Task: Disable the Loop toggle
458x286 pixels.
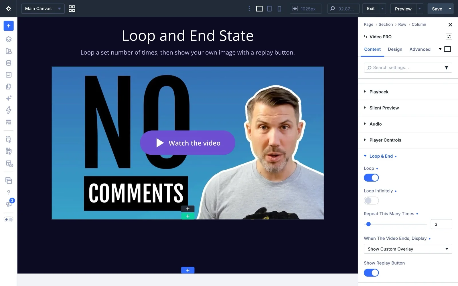Action: click(x=371, y=178)
